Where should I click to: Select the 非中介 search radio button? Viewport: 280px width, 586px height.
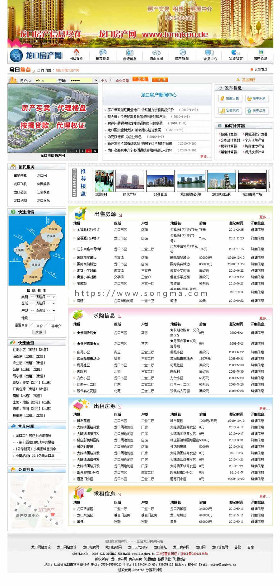click(x=47, y=325)
